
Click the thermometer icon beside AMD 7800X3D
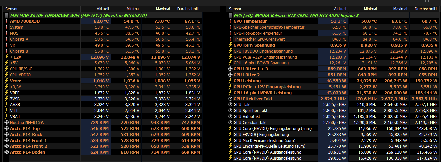pyautogui.click(x=6, y=21)
